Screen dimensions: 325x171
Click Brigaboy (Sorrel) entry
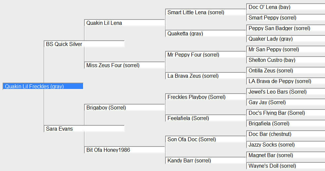[x=124, y=107]
